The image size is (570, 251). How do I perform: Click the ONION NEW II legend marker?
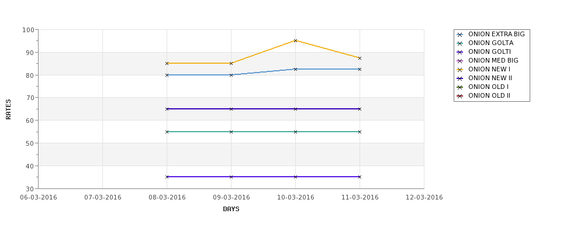[460, 78]
